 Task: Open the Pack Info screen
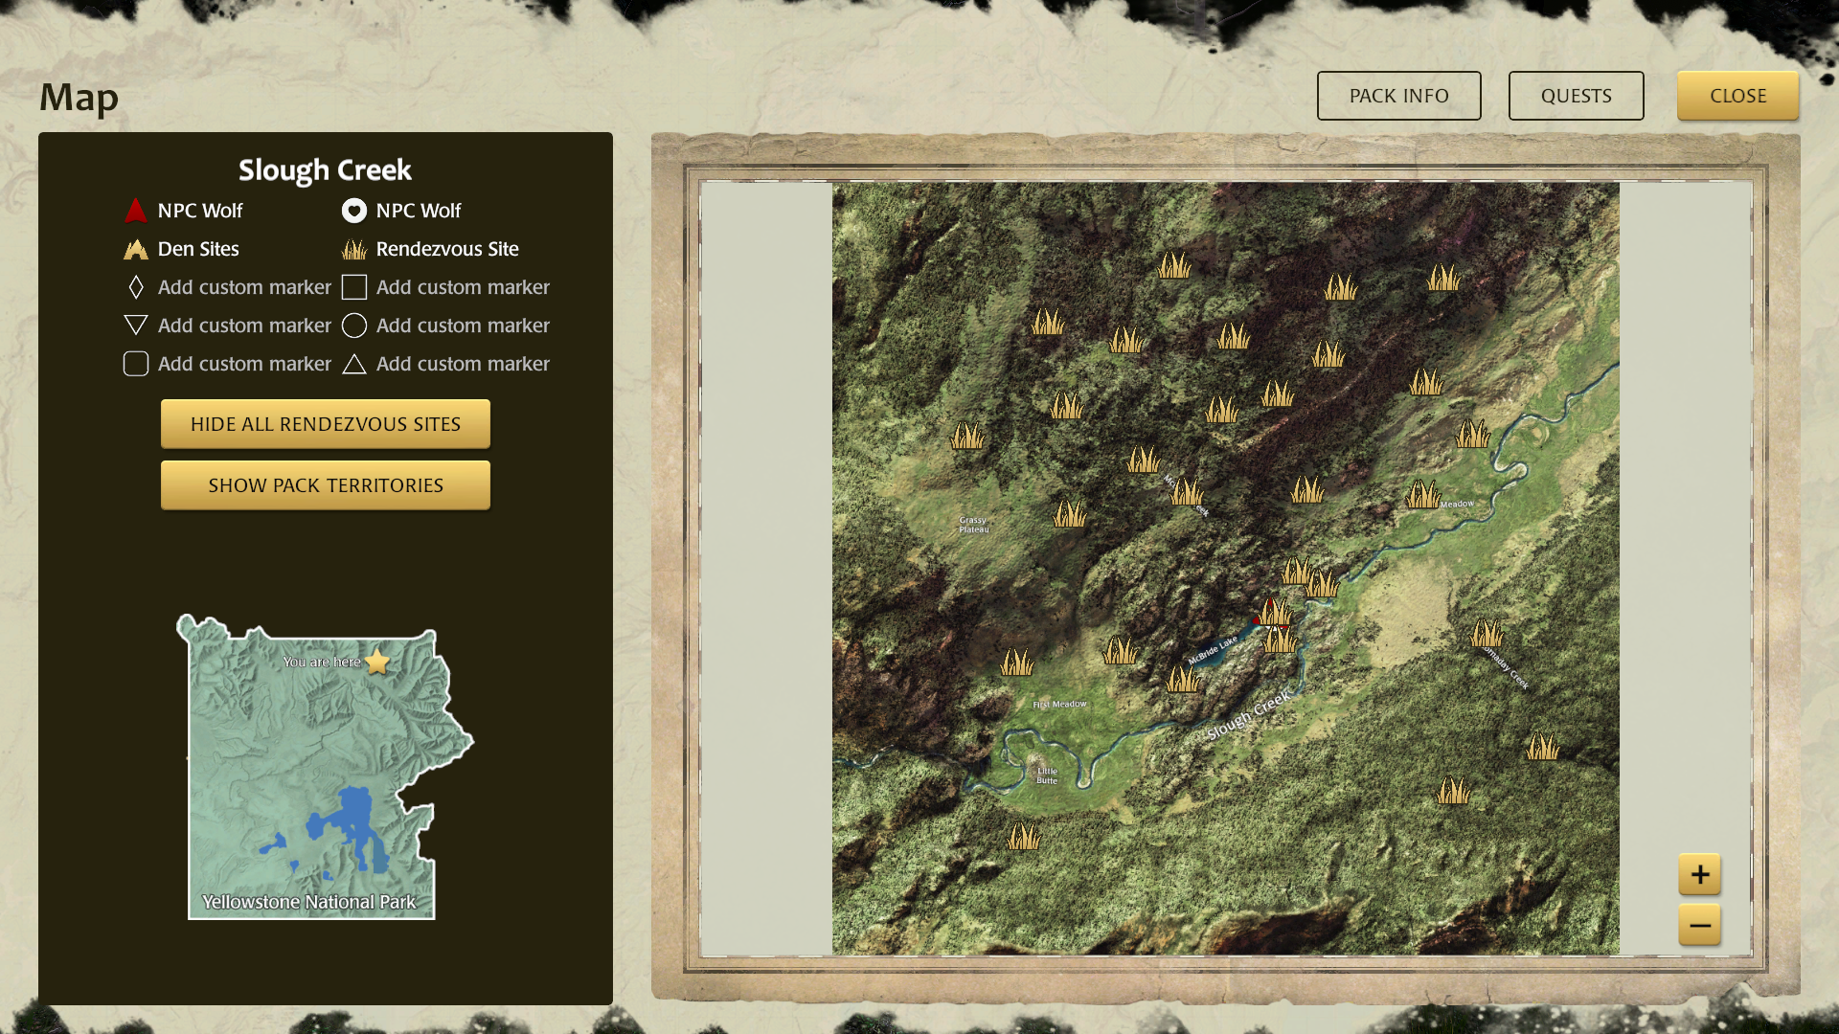click(1398, 96)
